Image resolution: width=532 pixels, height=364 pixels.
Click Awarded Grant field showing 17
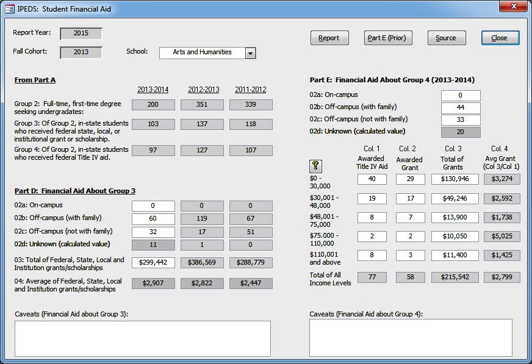tap(411, 199)
